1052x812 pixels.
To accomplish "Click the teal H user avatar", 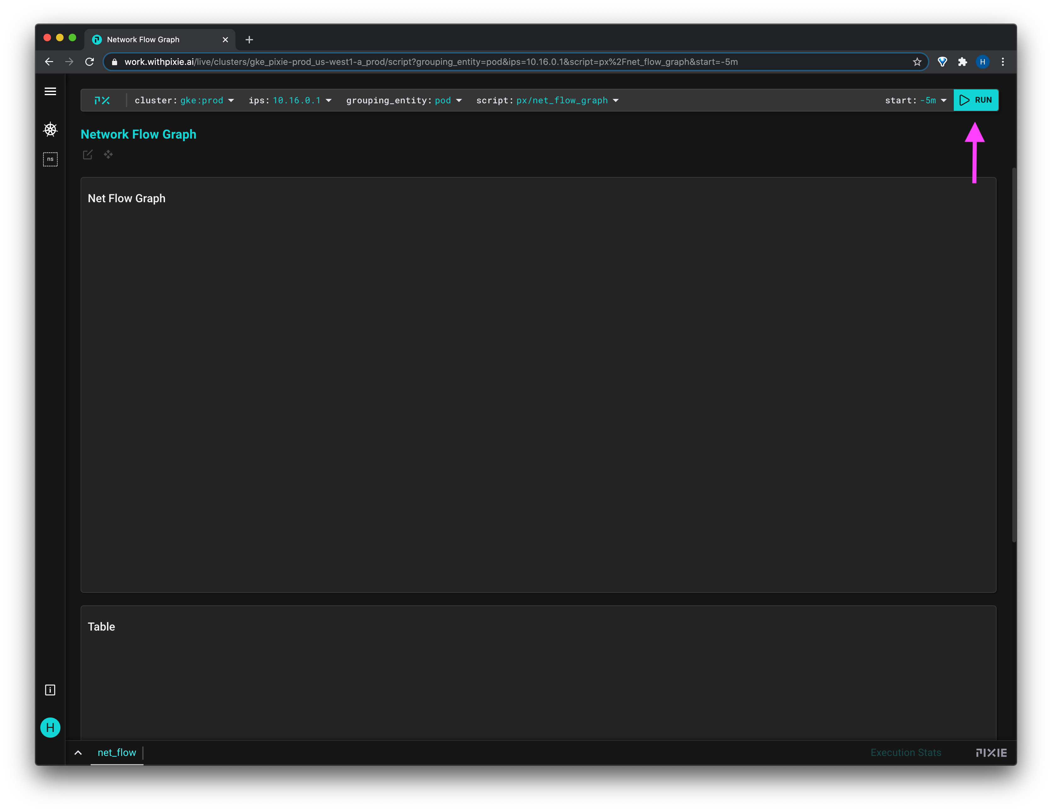I will pyautogui.click(x=50, y=727).
